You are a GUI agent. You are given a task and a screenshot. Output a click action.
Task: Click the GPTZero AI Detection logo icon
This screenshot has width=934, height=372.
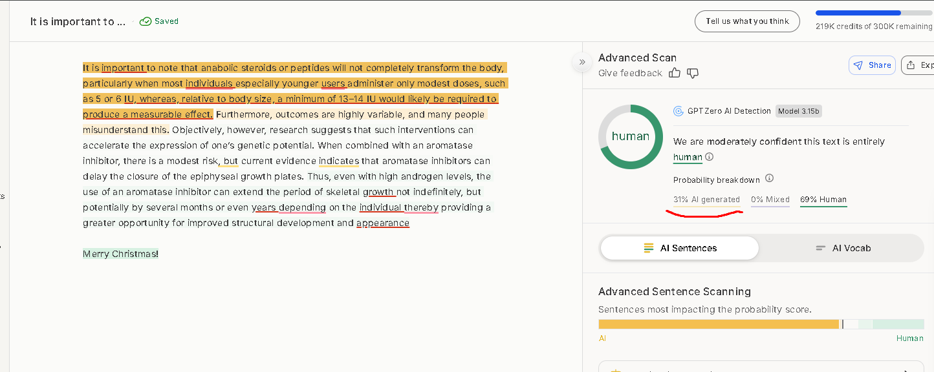coord(679,111)
